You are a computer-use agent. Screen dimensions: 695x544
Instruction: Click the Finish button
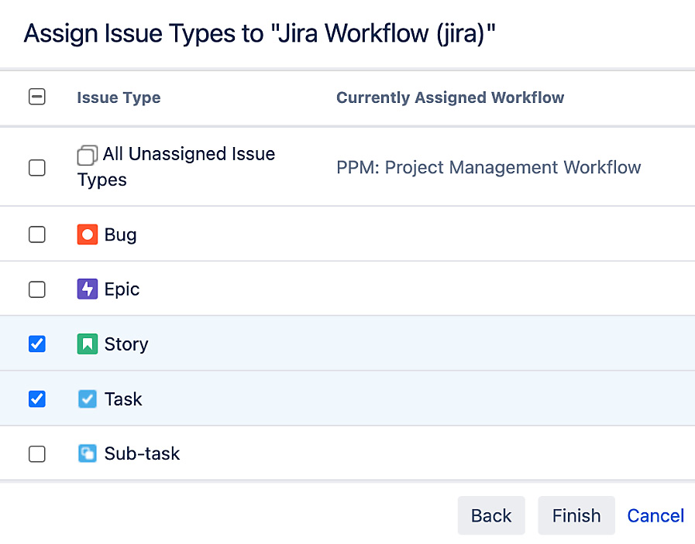[x=576, y=515]
